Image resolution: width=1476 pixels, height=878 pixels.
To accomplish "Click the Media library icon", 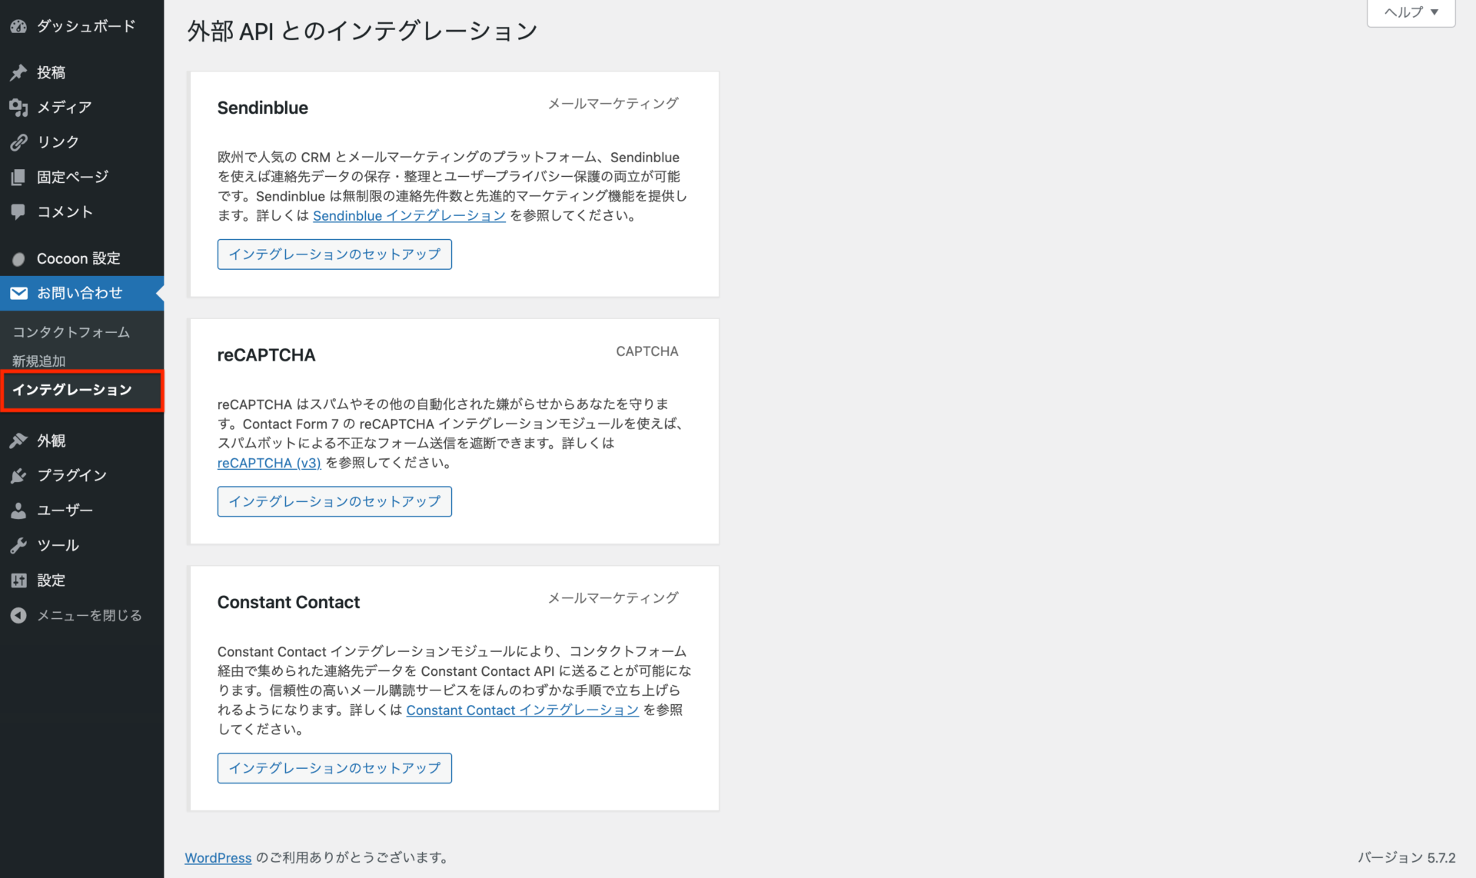I will (x=18, y=108).
